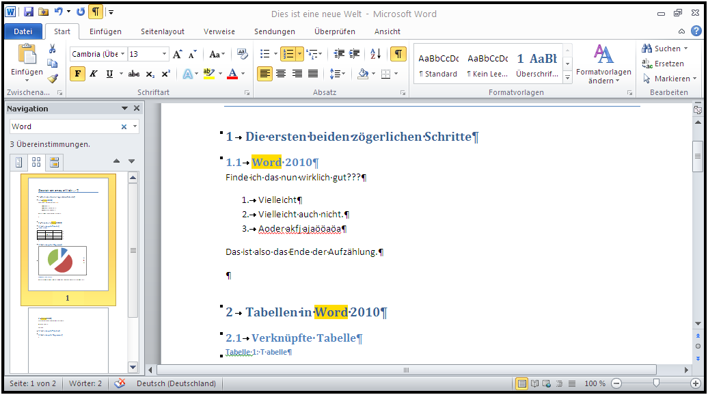Click the zoom slider handle

click(x=656, y=383)
